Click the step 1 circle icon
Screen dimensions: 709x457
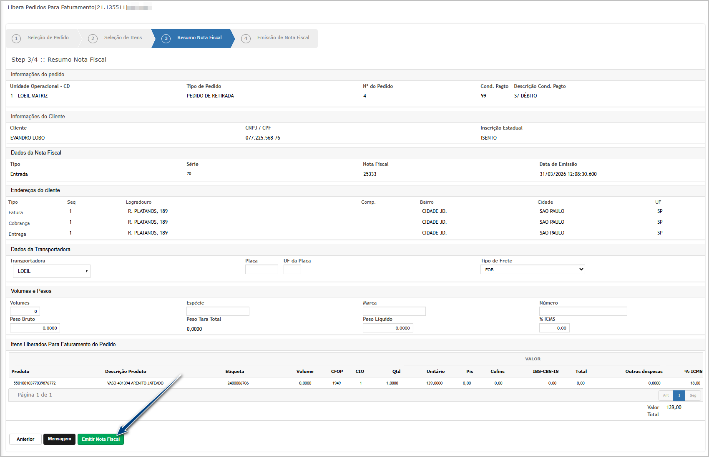16,38
